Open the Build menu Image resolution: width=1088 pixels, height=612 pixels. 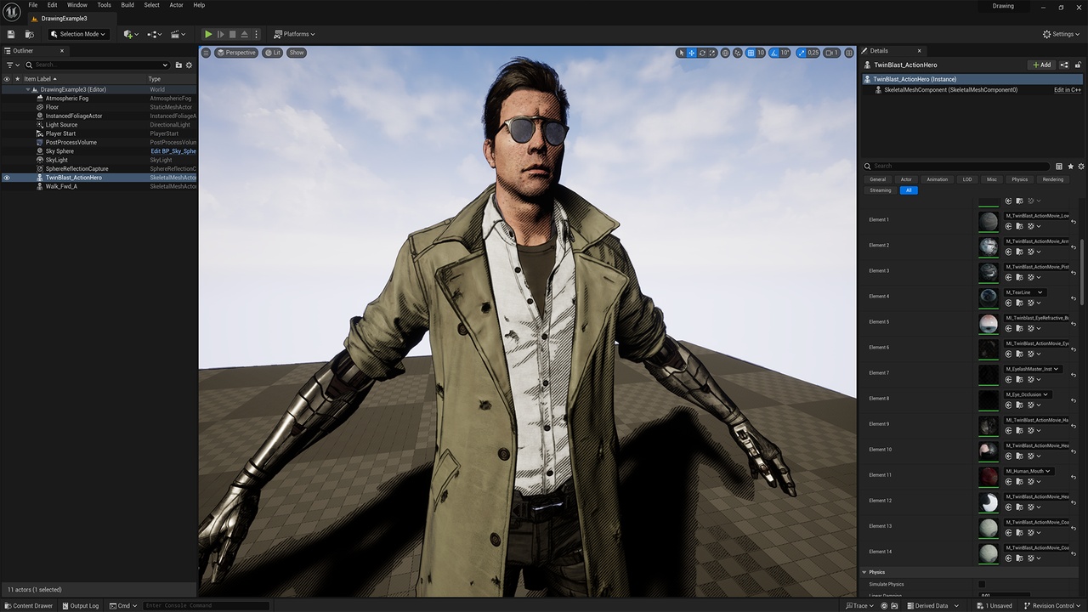click(127, 5)
